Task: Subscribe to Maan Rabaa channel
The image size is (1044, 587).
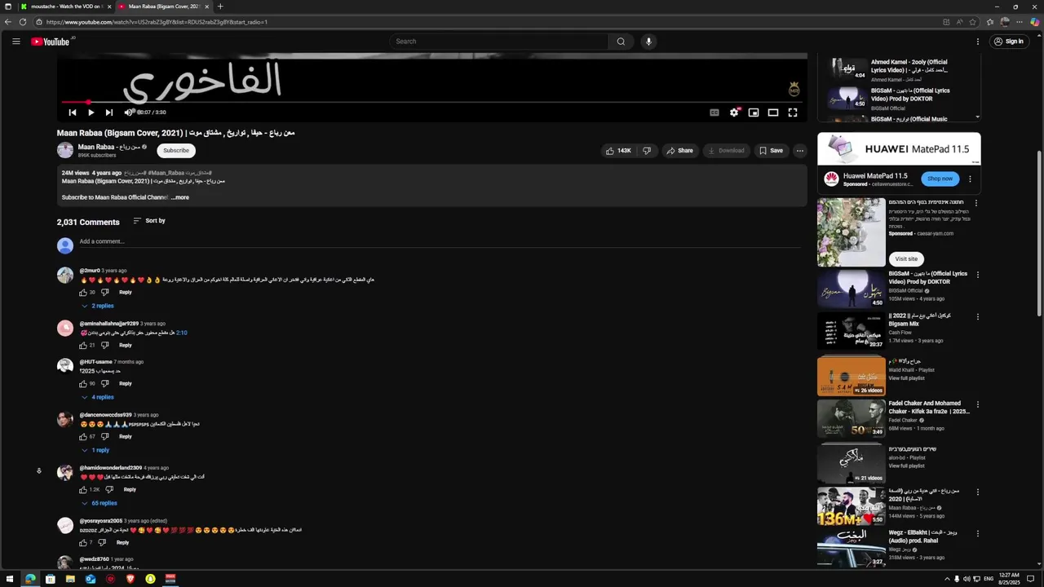Action: (x=175, y=150)
